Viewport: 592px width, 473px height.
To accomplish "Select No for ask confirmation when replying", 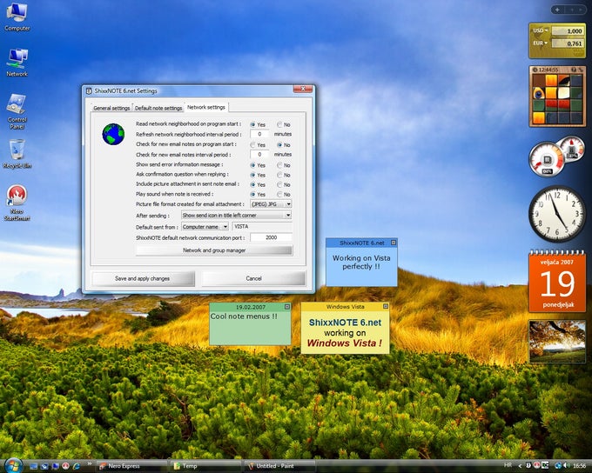I will [x=279, y=175].
